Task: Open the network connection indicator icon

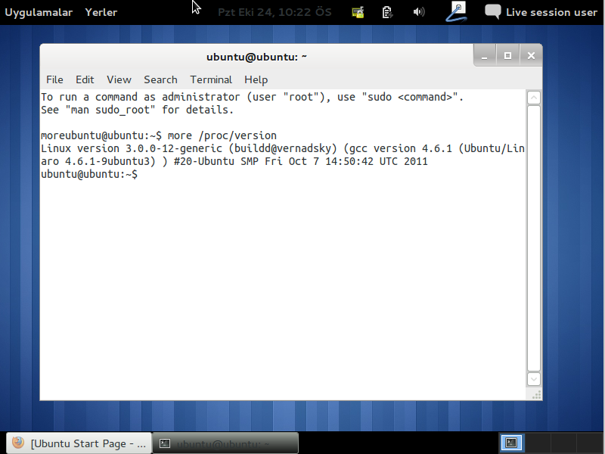Action: [357, 11]
